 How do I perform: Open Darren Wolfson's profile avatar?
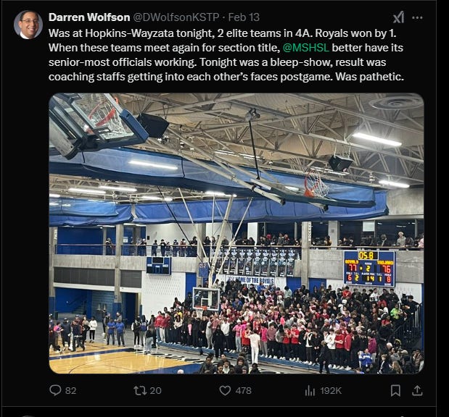tap(28, 25)
